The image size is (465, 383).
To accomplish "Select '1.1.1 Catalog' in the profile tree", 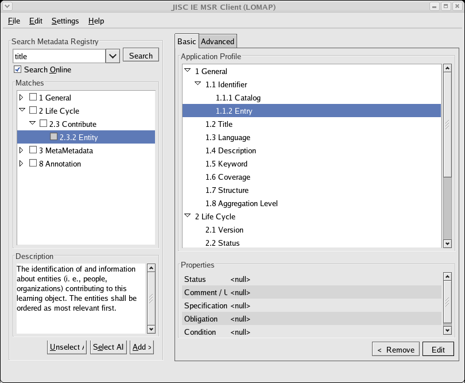I will (312, 98).
